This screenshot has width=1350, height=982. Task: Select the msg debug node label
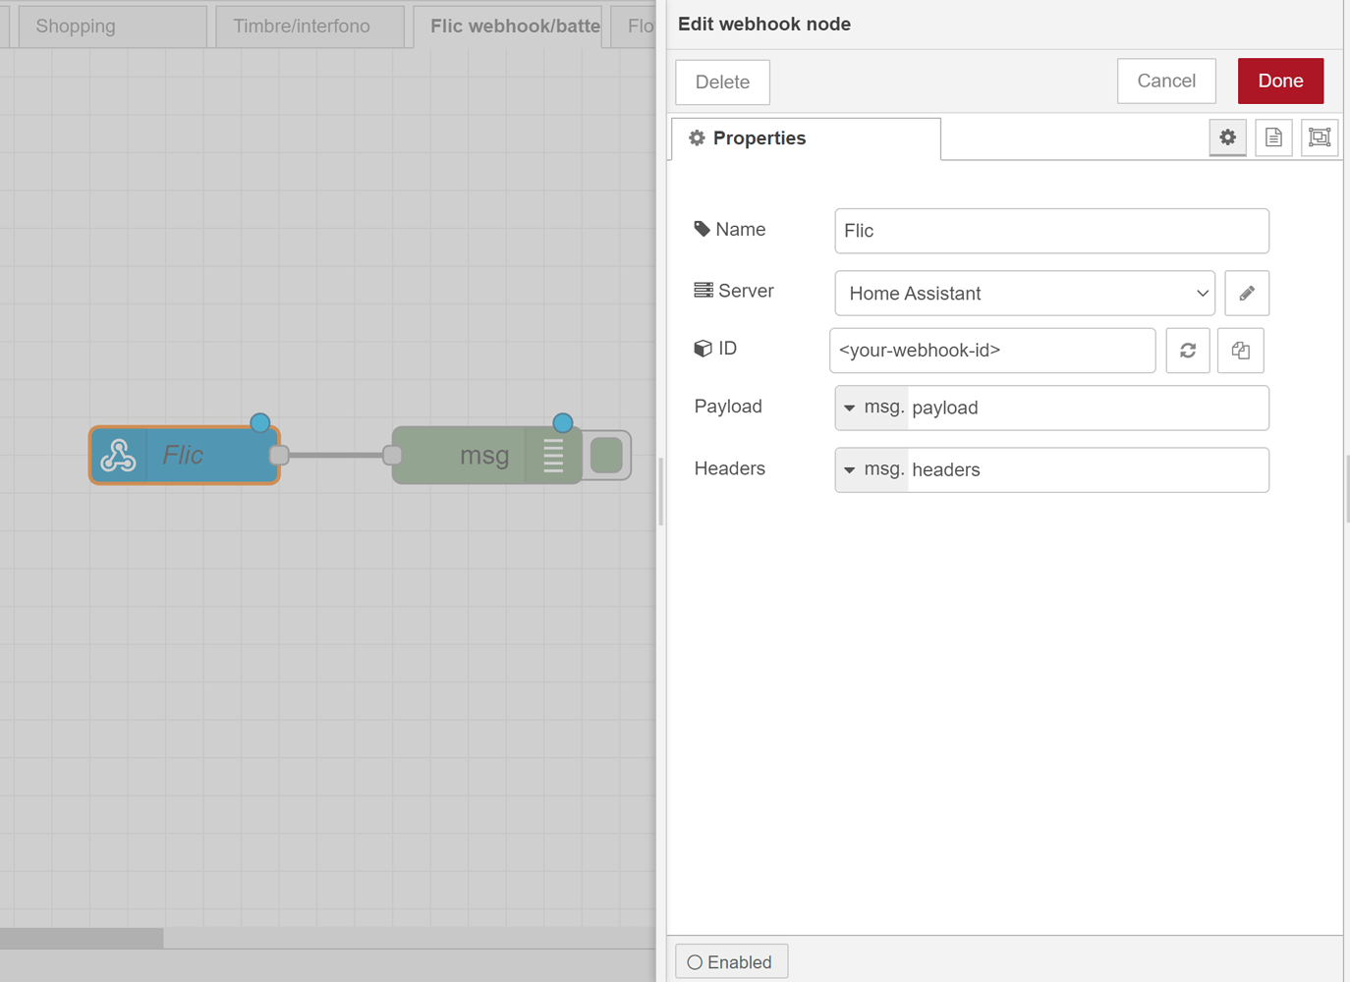tap(484, 456)
